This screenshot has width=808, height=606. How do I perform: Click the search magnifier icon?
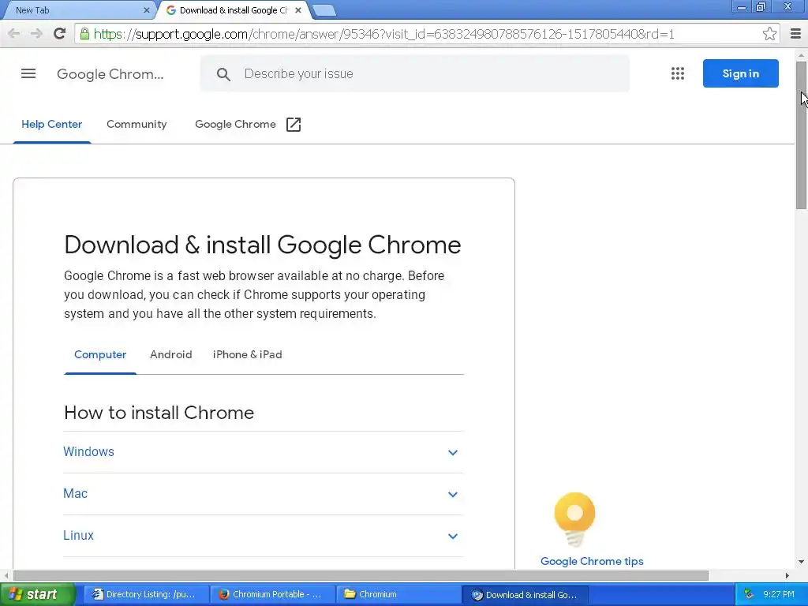click(x=223, y=74)
